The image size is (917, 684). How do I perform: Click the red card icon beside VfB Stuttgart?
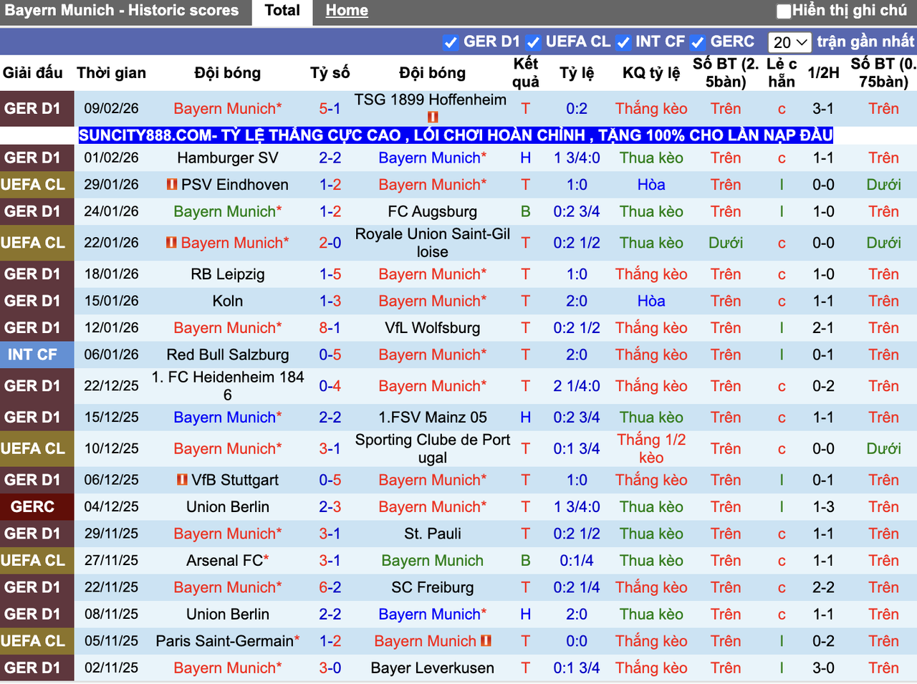pyautogui.click(x=183, y=480)
